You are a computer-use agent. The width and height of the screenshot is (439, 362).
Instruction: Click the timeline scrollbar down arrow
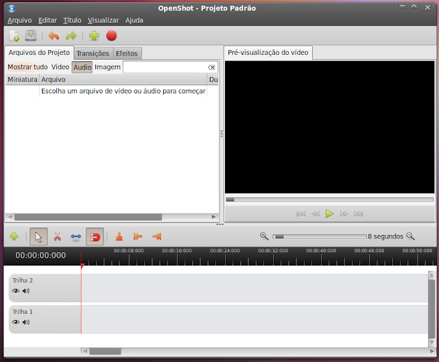click(431, 343)
